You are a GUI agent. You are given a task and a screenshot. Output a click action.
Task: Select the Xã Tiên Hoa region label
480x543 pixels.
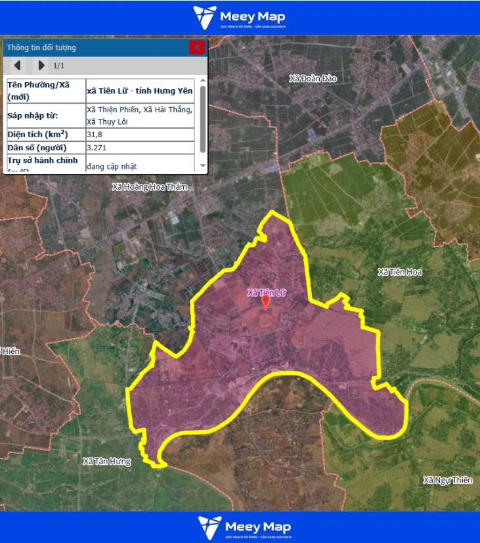click(400, 272)
